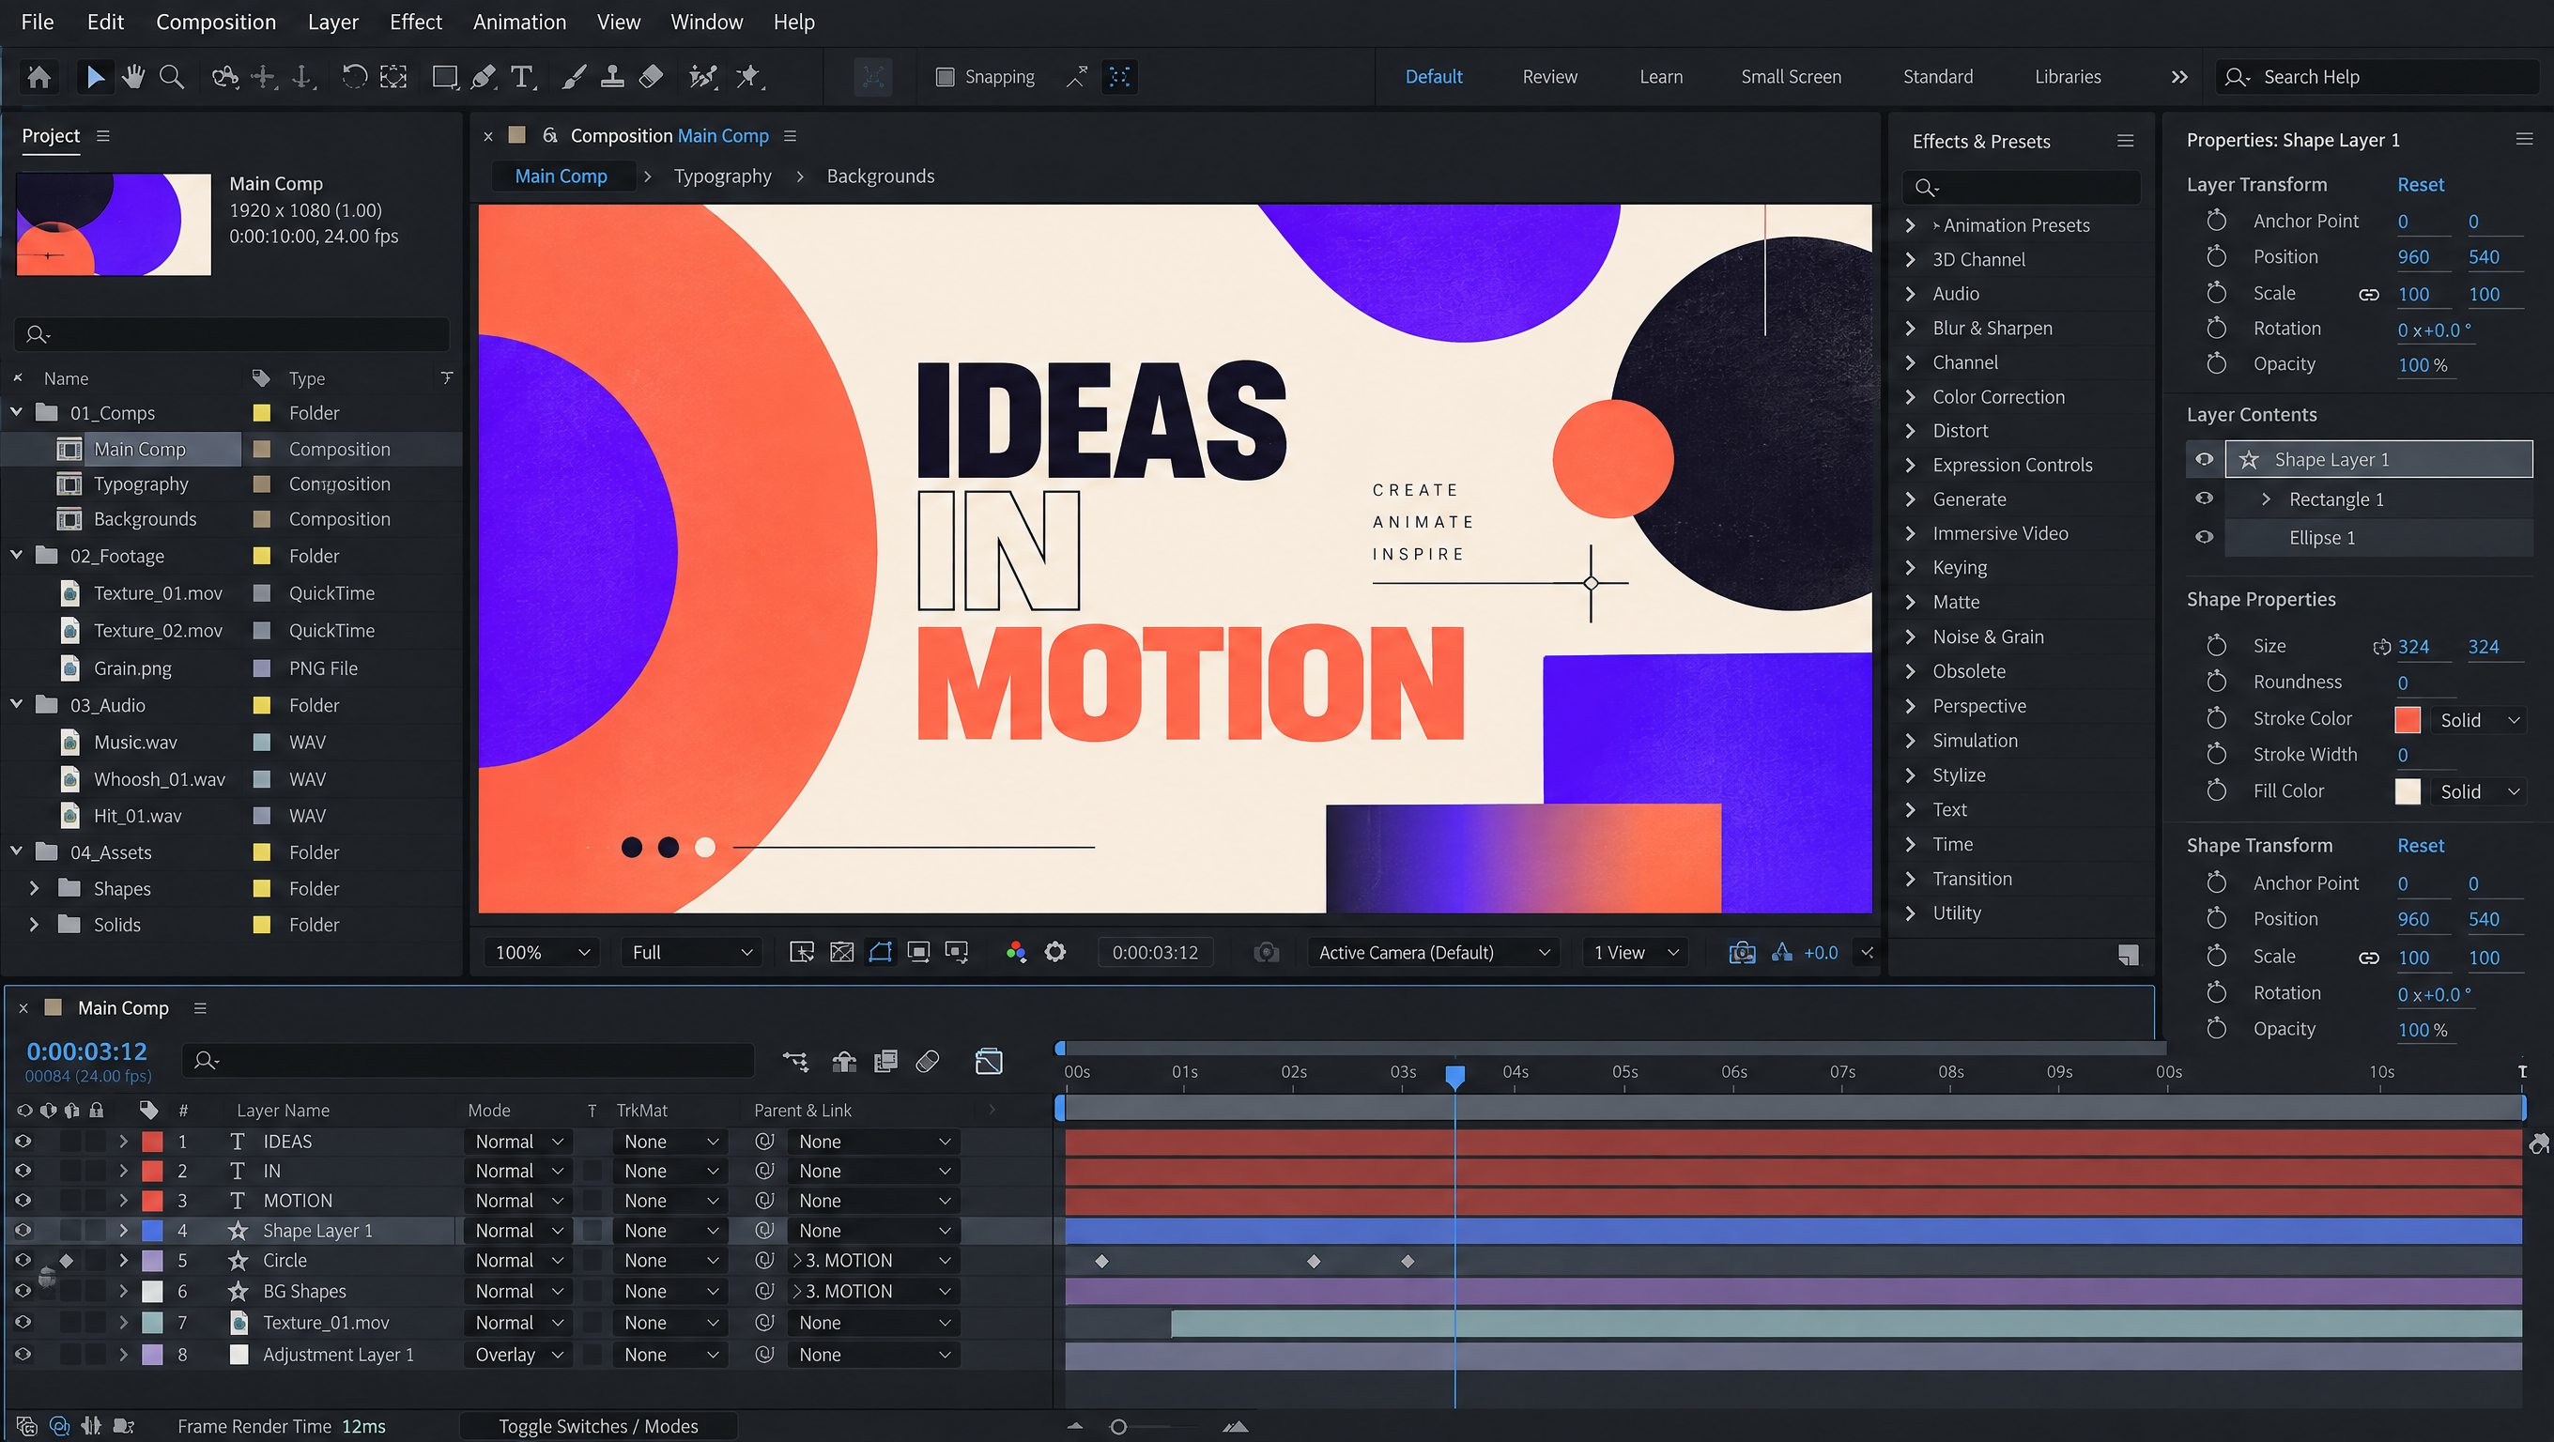2554x1442 pixels.
Task: Hide the BG Shapes layer eye
Action: coord(23,1292)
